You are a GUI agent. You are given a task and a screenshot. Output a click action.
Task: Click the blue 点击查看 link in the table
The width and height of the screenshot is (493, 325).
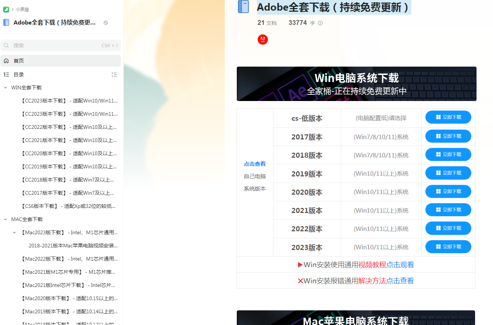255,164
